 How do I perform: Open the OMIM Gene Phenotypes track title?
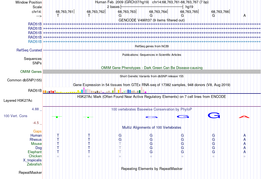click(152, 68)
